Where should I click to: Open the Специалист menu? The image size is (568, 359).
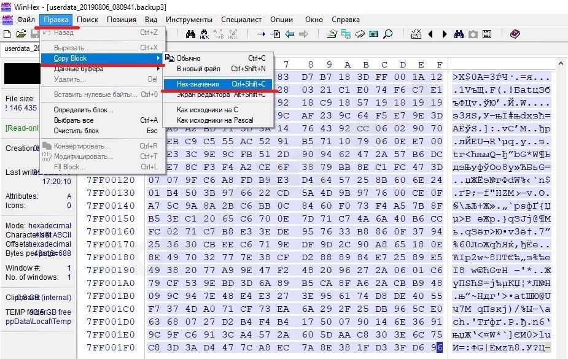pos(241,20)
